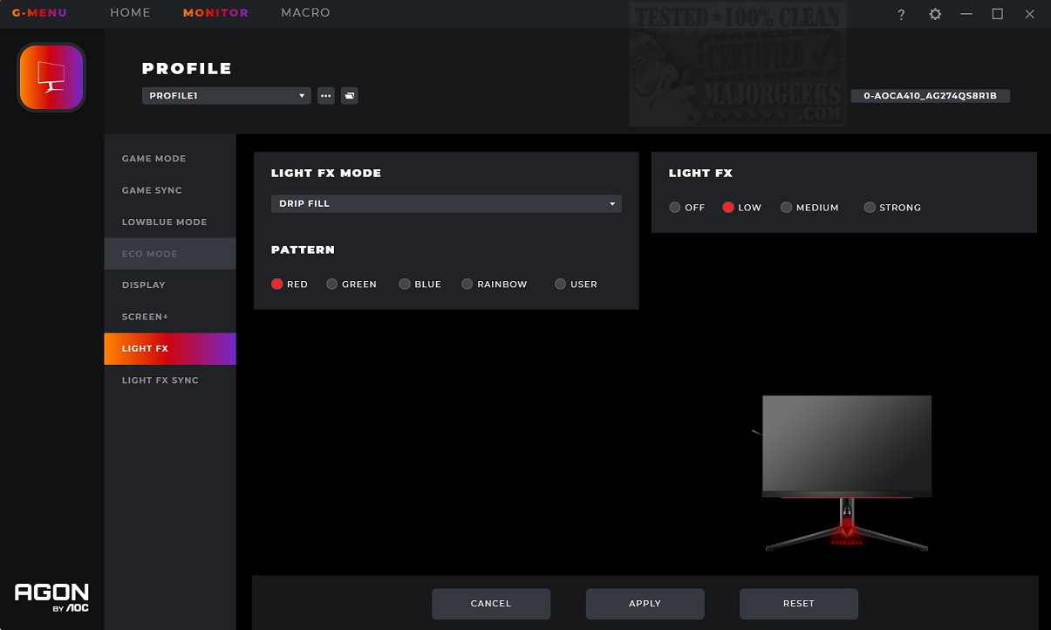Viewport: 1051px width, 630px height.
Task: Choose Blue pattern radio button
Action: tap(405, 284)
